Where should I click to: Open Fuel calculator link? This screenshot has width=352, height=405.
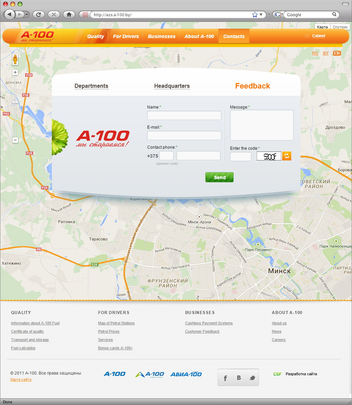23,348
